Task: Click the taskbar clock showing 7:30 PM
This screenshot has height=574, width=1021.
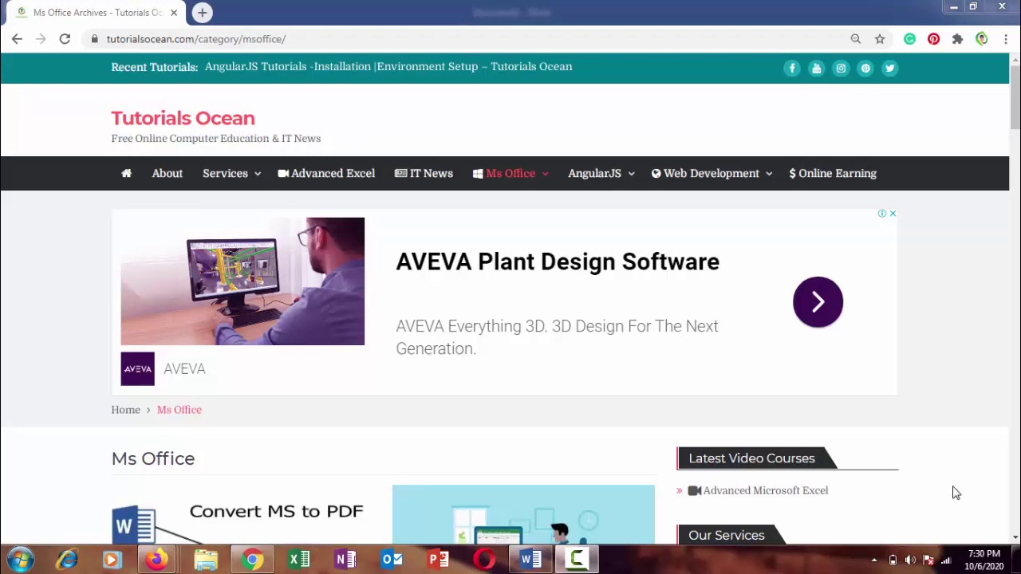Action: [x=984, y=560]
